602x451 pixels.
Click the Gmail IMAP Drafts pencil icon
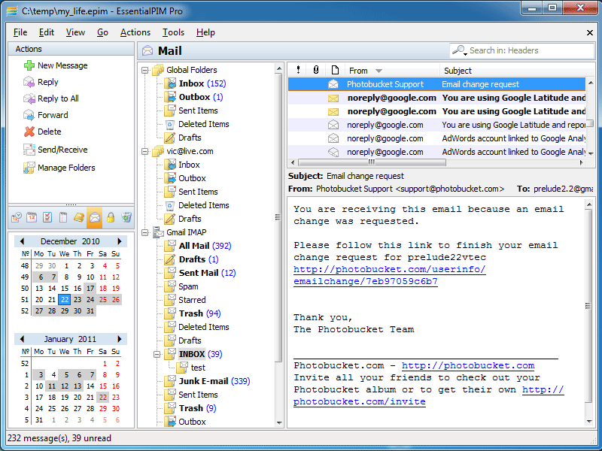tap(170, 259)
